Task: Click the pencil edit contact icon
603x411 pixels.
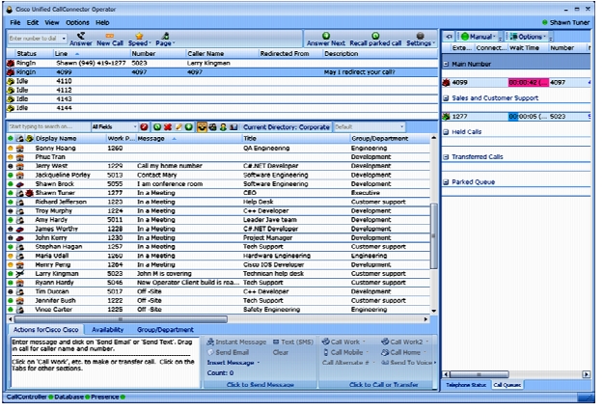Action: tap(178, 127)
